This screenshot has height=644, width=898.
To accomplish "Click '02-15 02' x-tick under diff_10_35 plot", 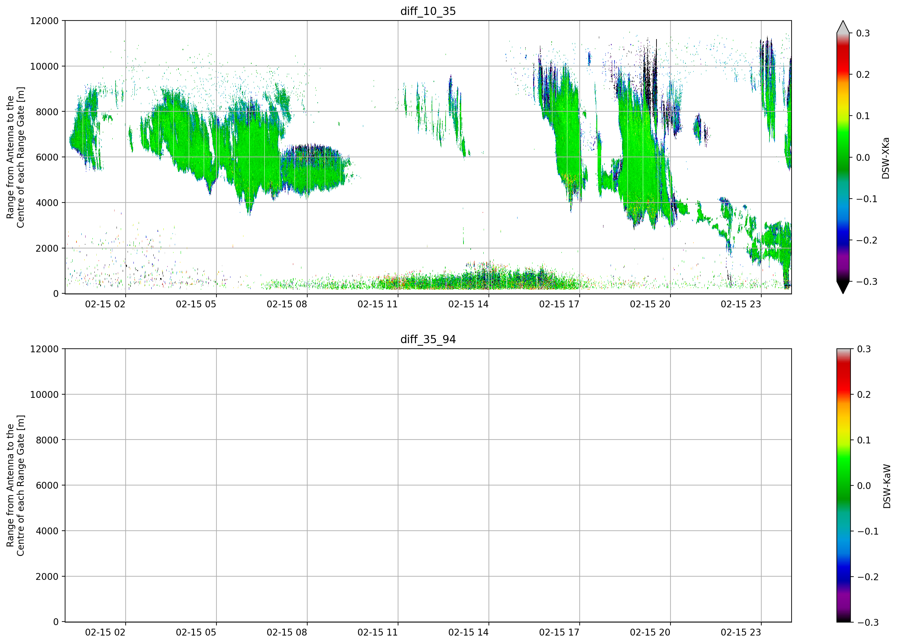I will tap(105, 304).
